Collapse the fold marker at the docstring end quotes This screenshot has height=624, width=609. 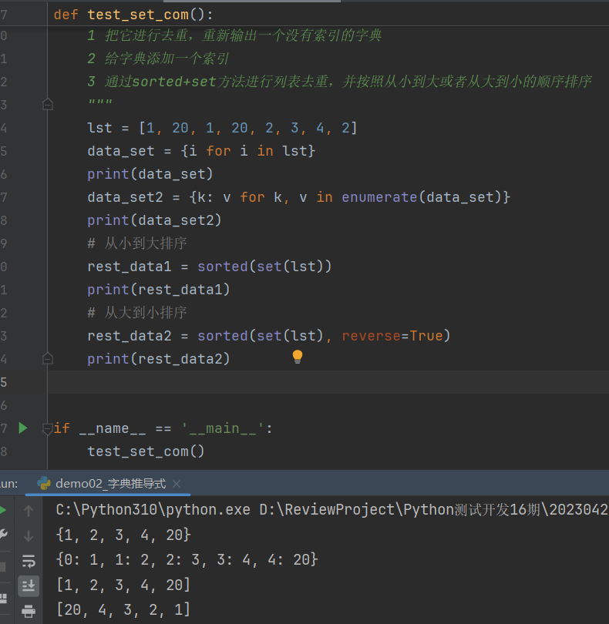(x=47, y=105)
